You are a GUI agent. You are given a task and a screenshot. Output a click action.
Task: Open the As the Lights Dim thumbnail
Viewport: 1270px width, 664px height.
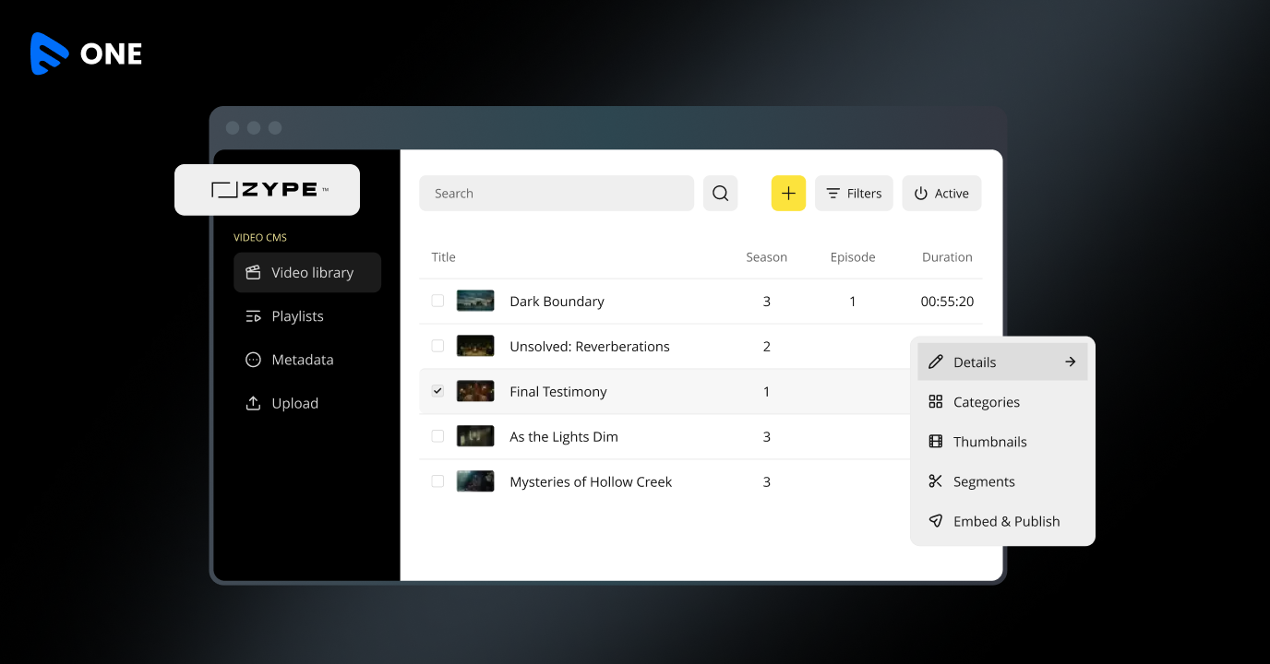(475, 436)
